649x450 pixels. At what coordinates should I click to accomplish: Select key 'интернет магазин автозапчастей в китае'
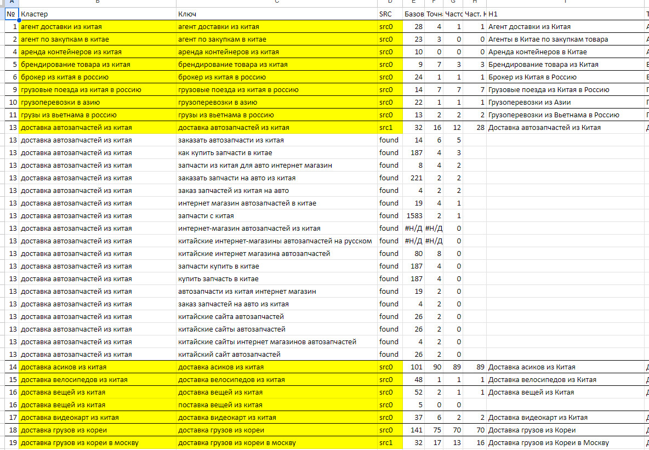(x=276, y=203)
